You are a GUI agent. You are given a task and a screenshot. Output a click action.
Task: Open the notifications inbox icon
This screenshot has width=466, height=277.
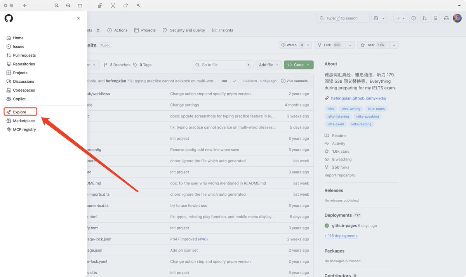(447, 18)
